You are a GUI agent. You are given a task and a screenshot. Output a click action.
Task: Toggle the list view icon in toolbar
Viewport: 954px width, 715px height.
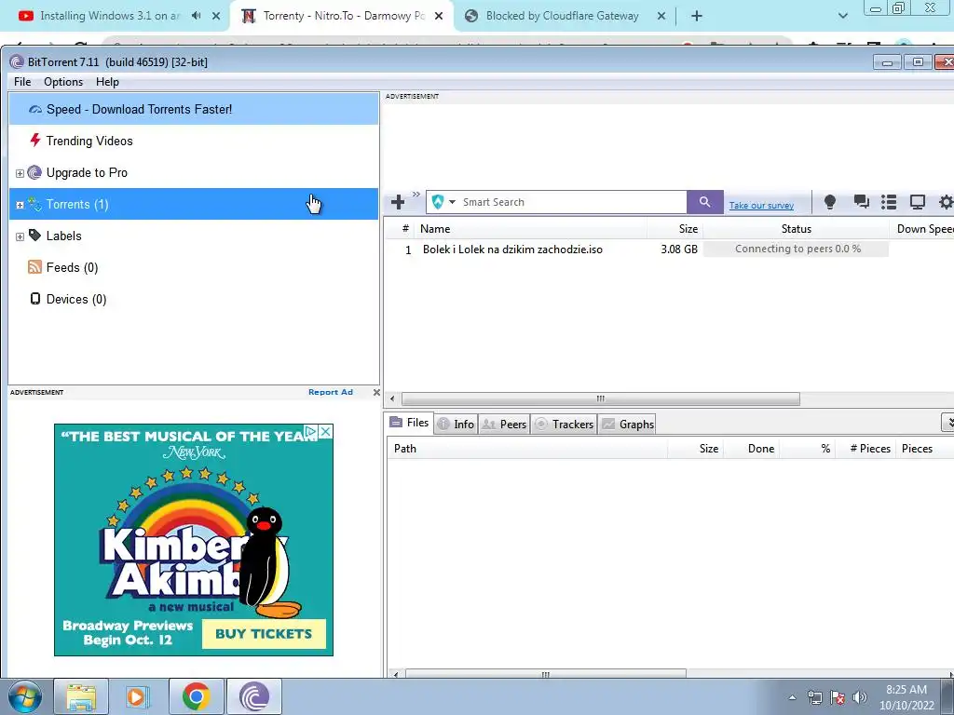[x=889, y=202]
